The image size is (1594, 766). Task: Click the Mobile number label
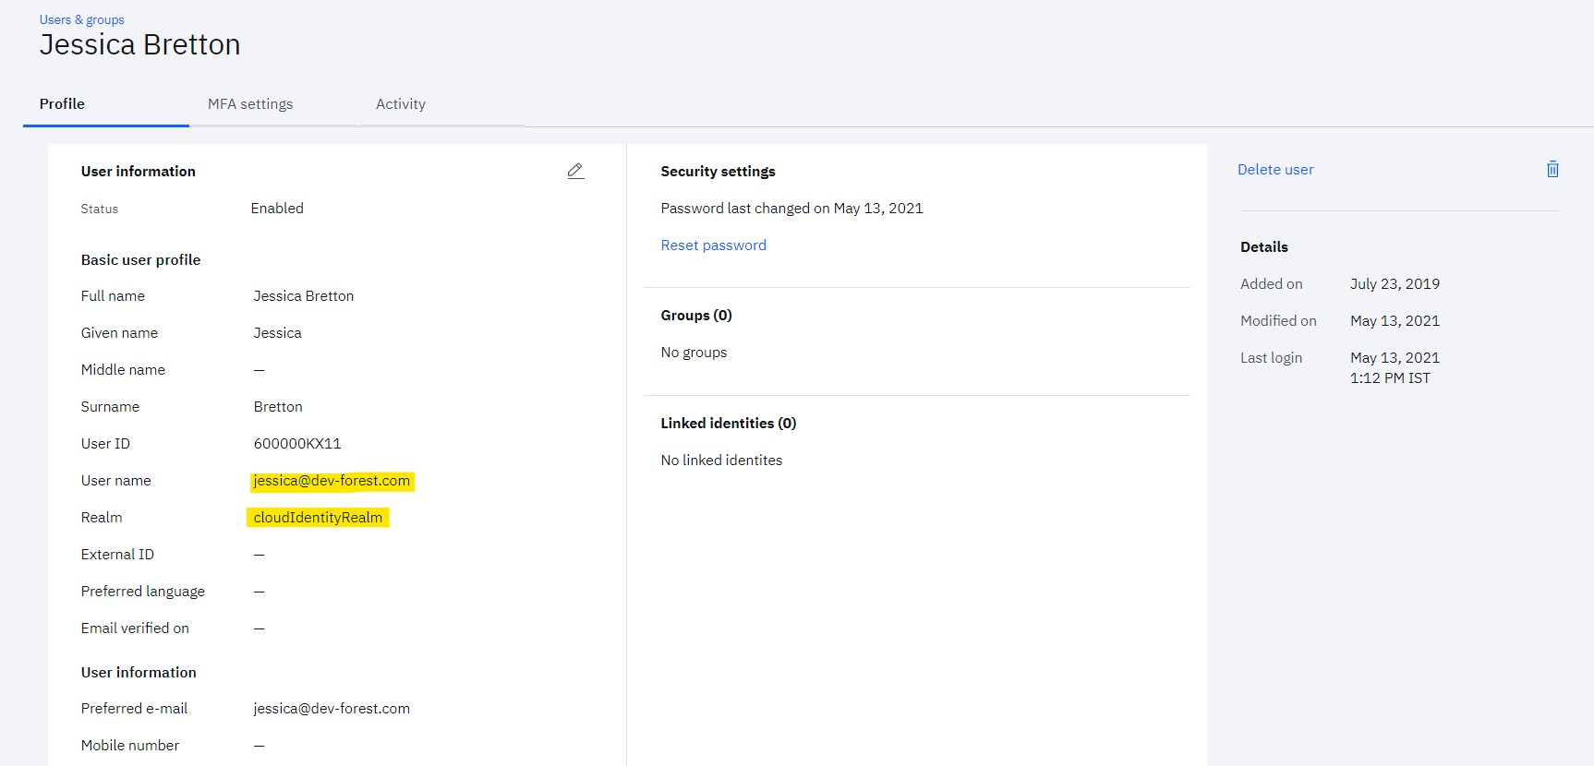pyautogui.click(x=130, y=746)
